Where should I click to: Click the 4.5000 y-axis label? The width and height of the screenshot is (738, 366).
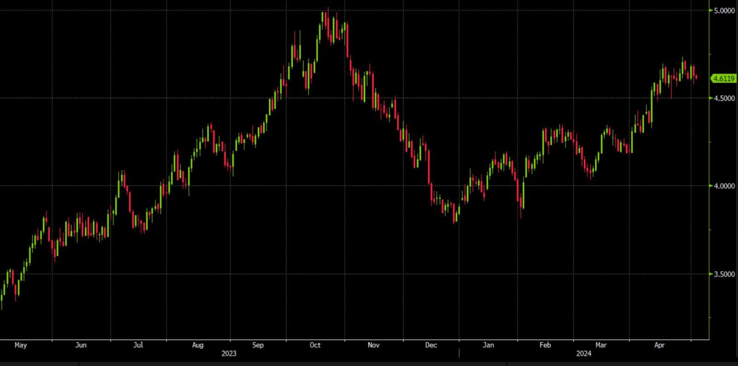pyautogui.click(x=724, y=98)
